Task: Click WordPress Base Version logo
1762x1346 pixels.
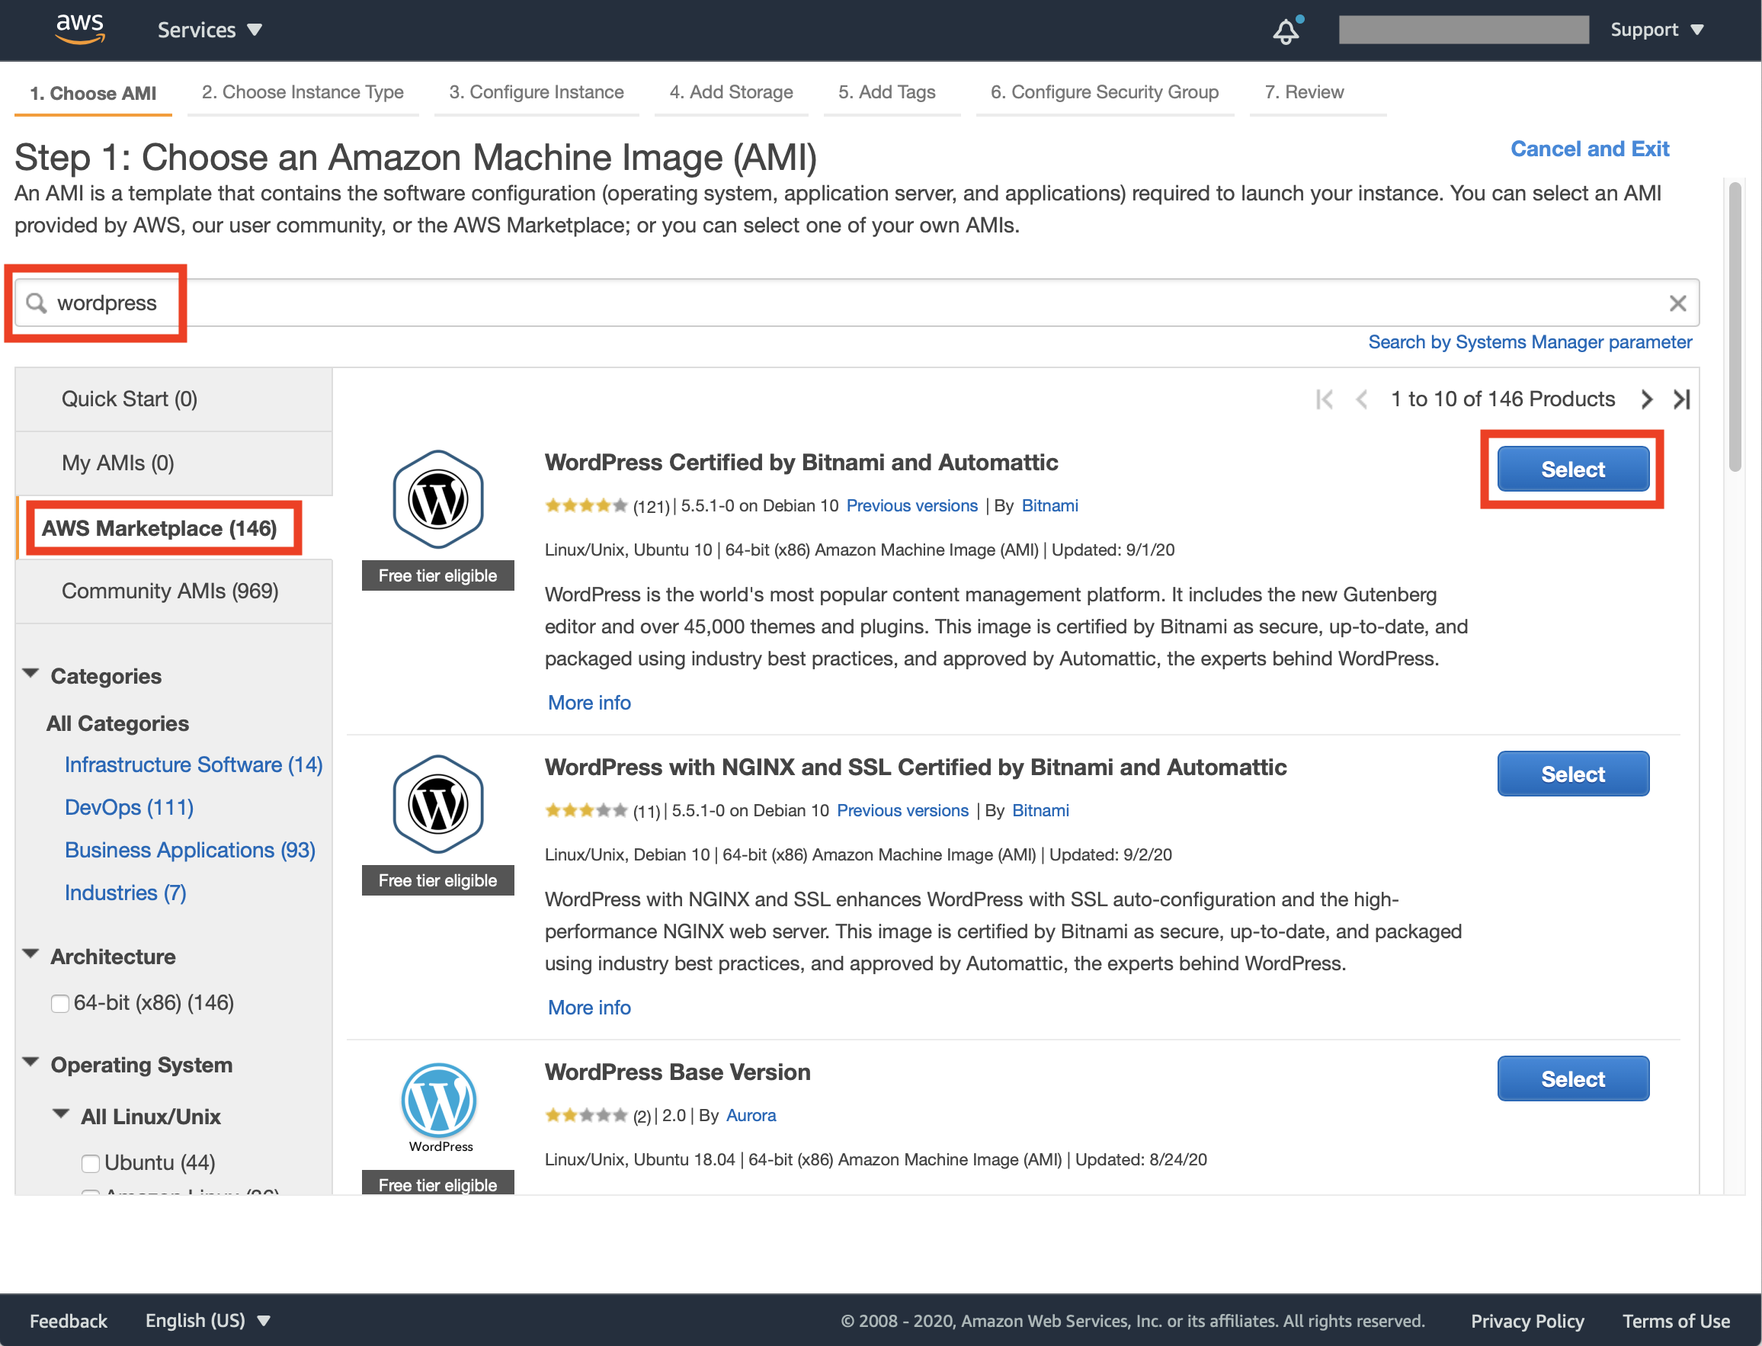Action: coord(440,1107)
